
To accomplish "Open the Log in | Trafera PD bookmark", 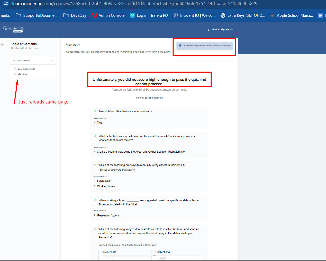I will tap(149, 15).
